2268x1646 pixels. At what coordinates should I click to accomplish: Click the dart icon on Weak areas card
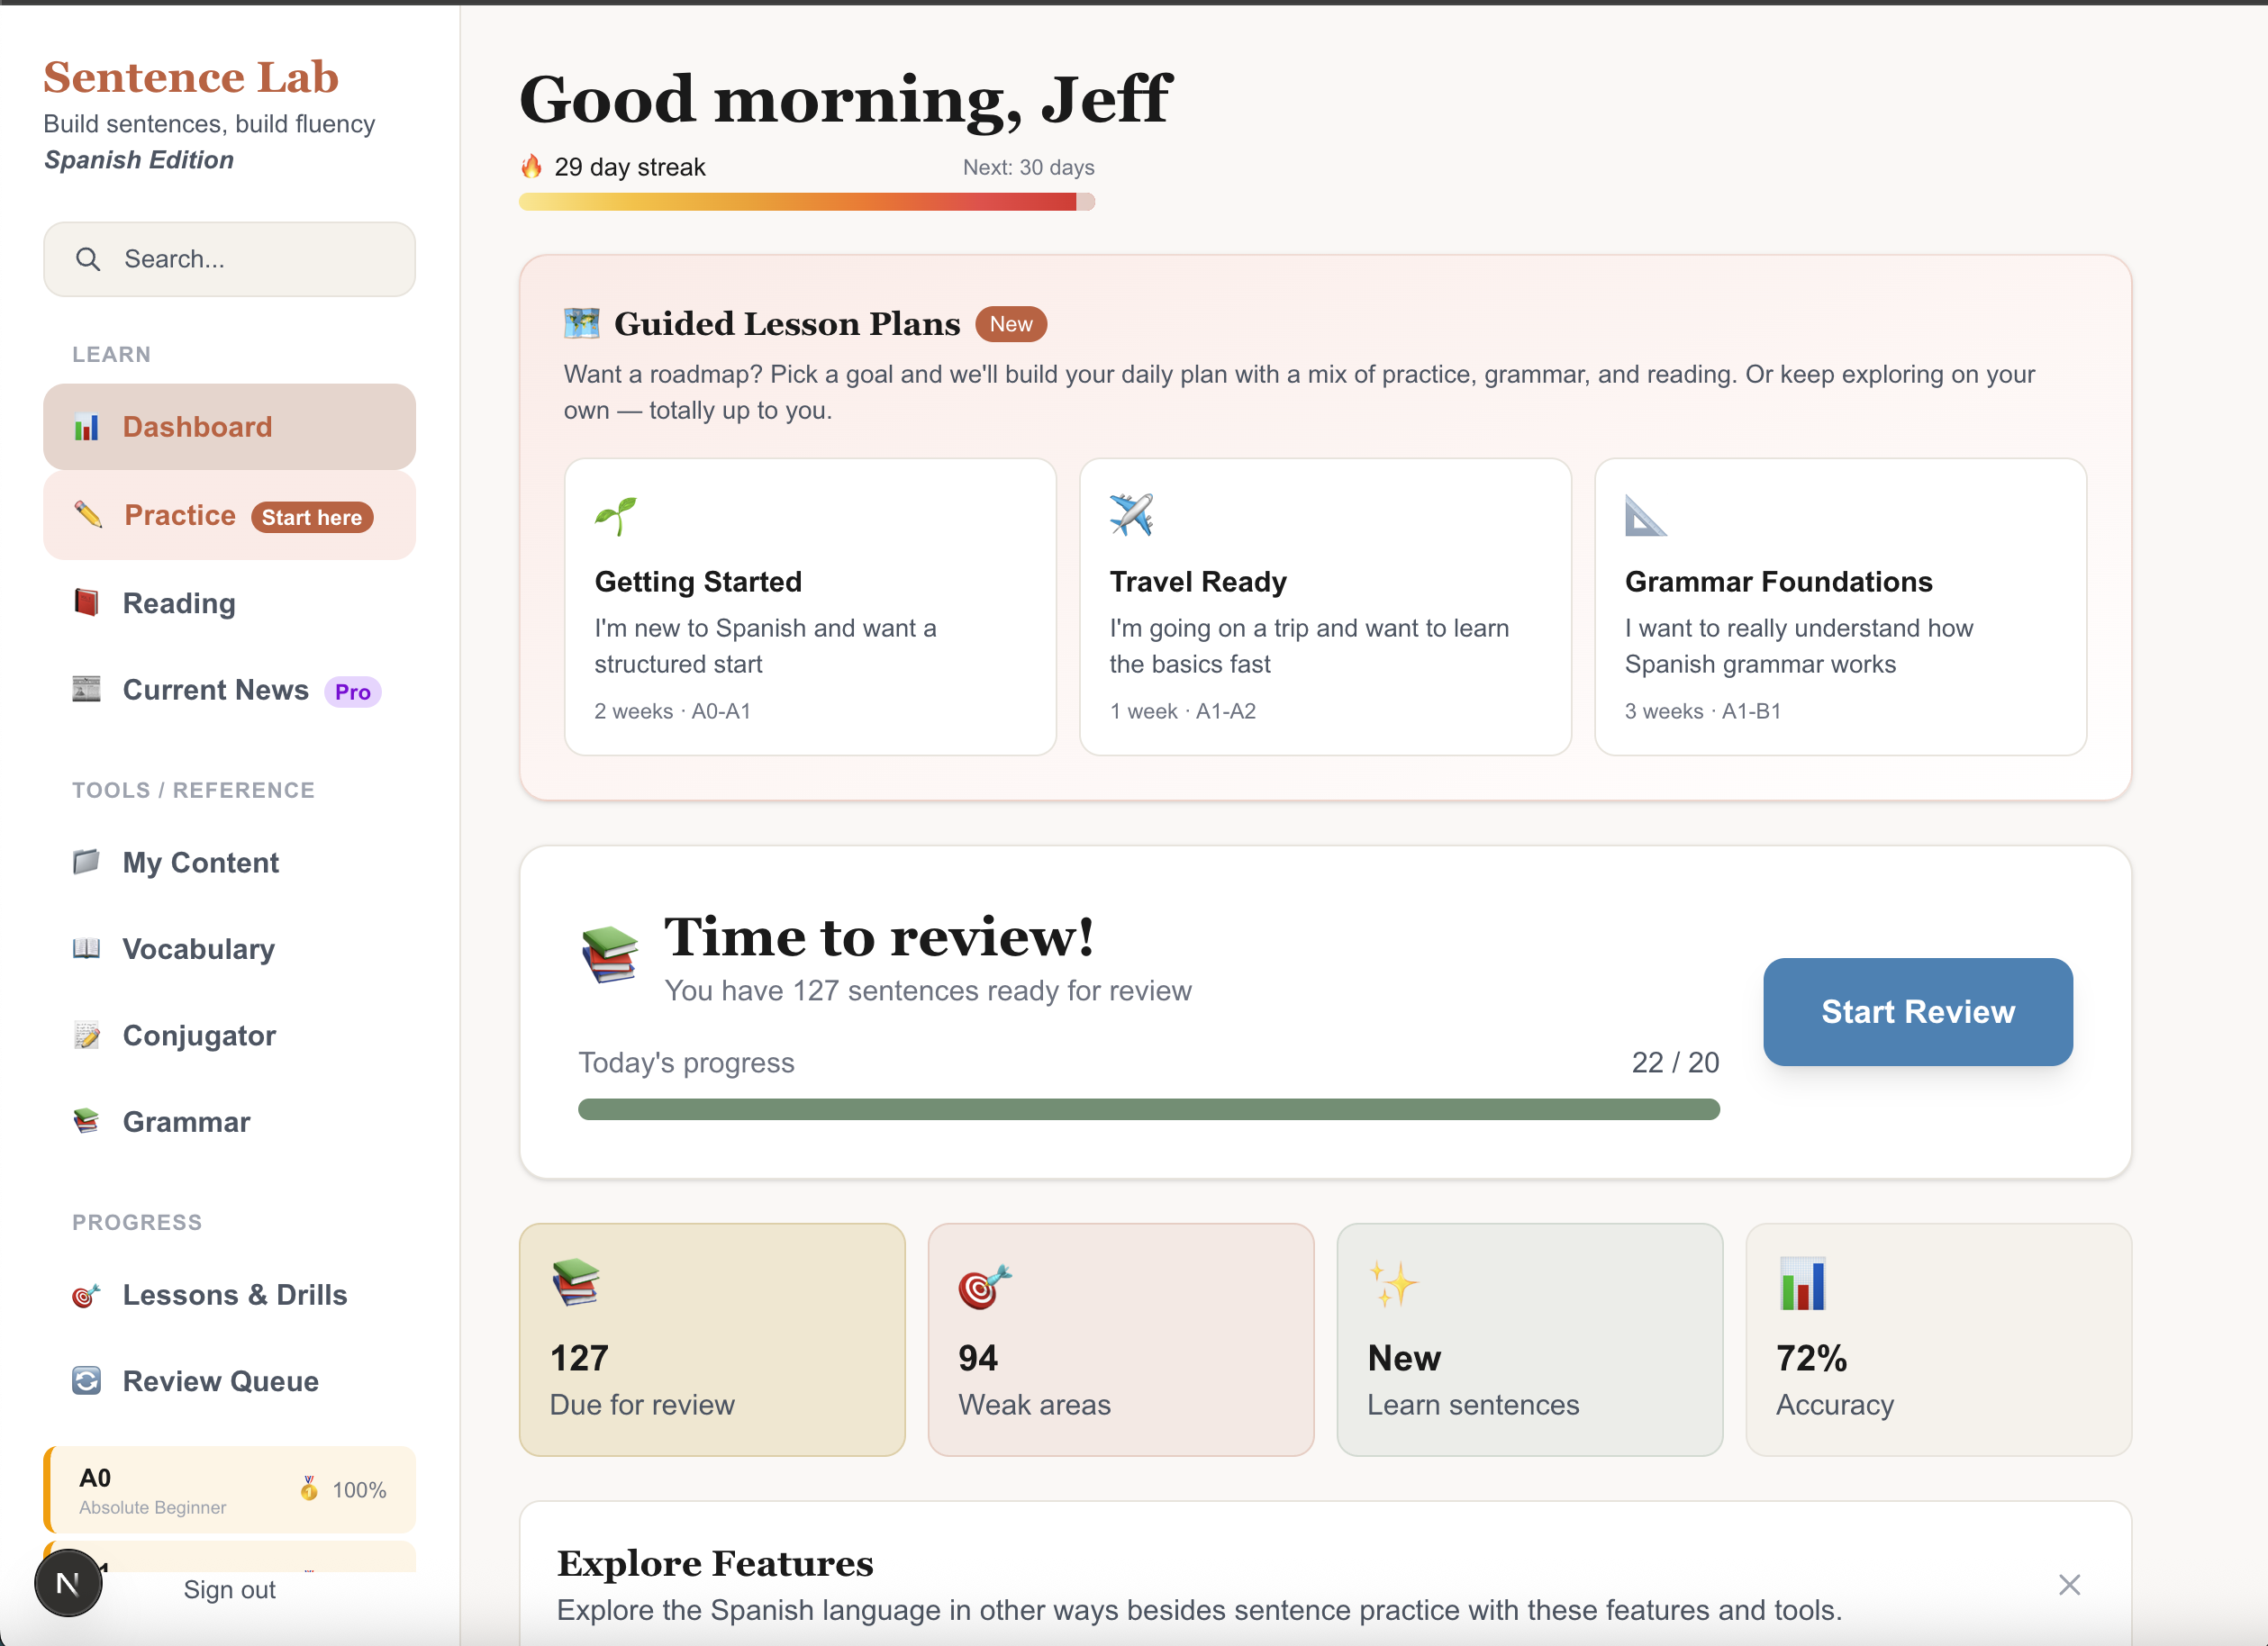[985, 1286]
